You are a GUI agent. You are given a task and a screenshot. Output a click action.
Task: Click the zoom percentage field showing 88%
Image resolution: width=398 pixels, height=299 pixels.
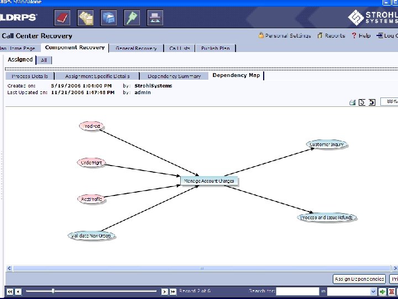389,102
